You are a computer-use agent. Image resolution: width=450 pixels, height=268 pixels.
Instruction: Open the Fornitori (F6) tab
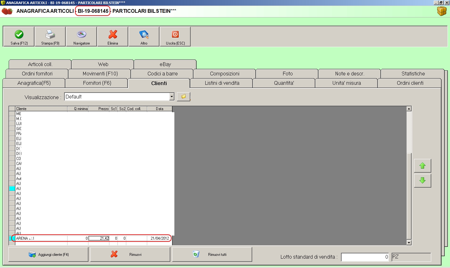tap(97, 83)
